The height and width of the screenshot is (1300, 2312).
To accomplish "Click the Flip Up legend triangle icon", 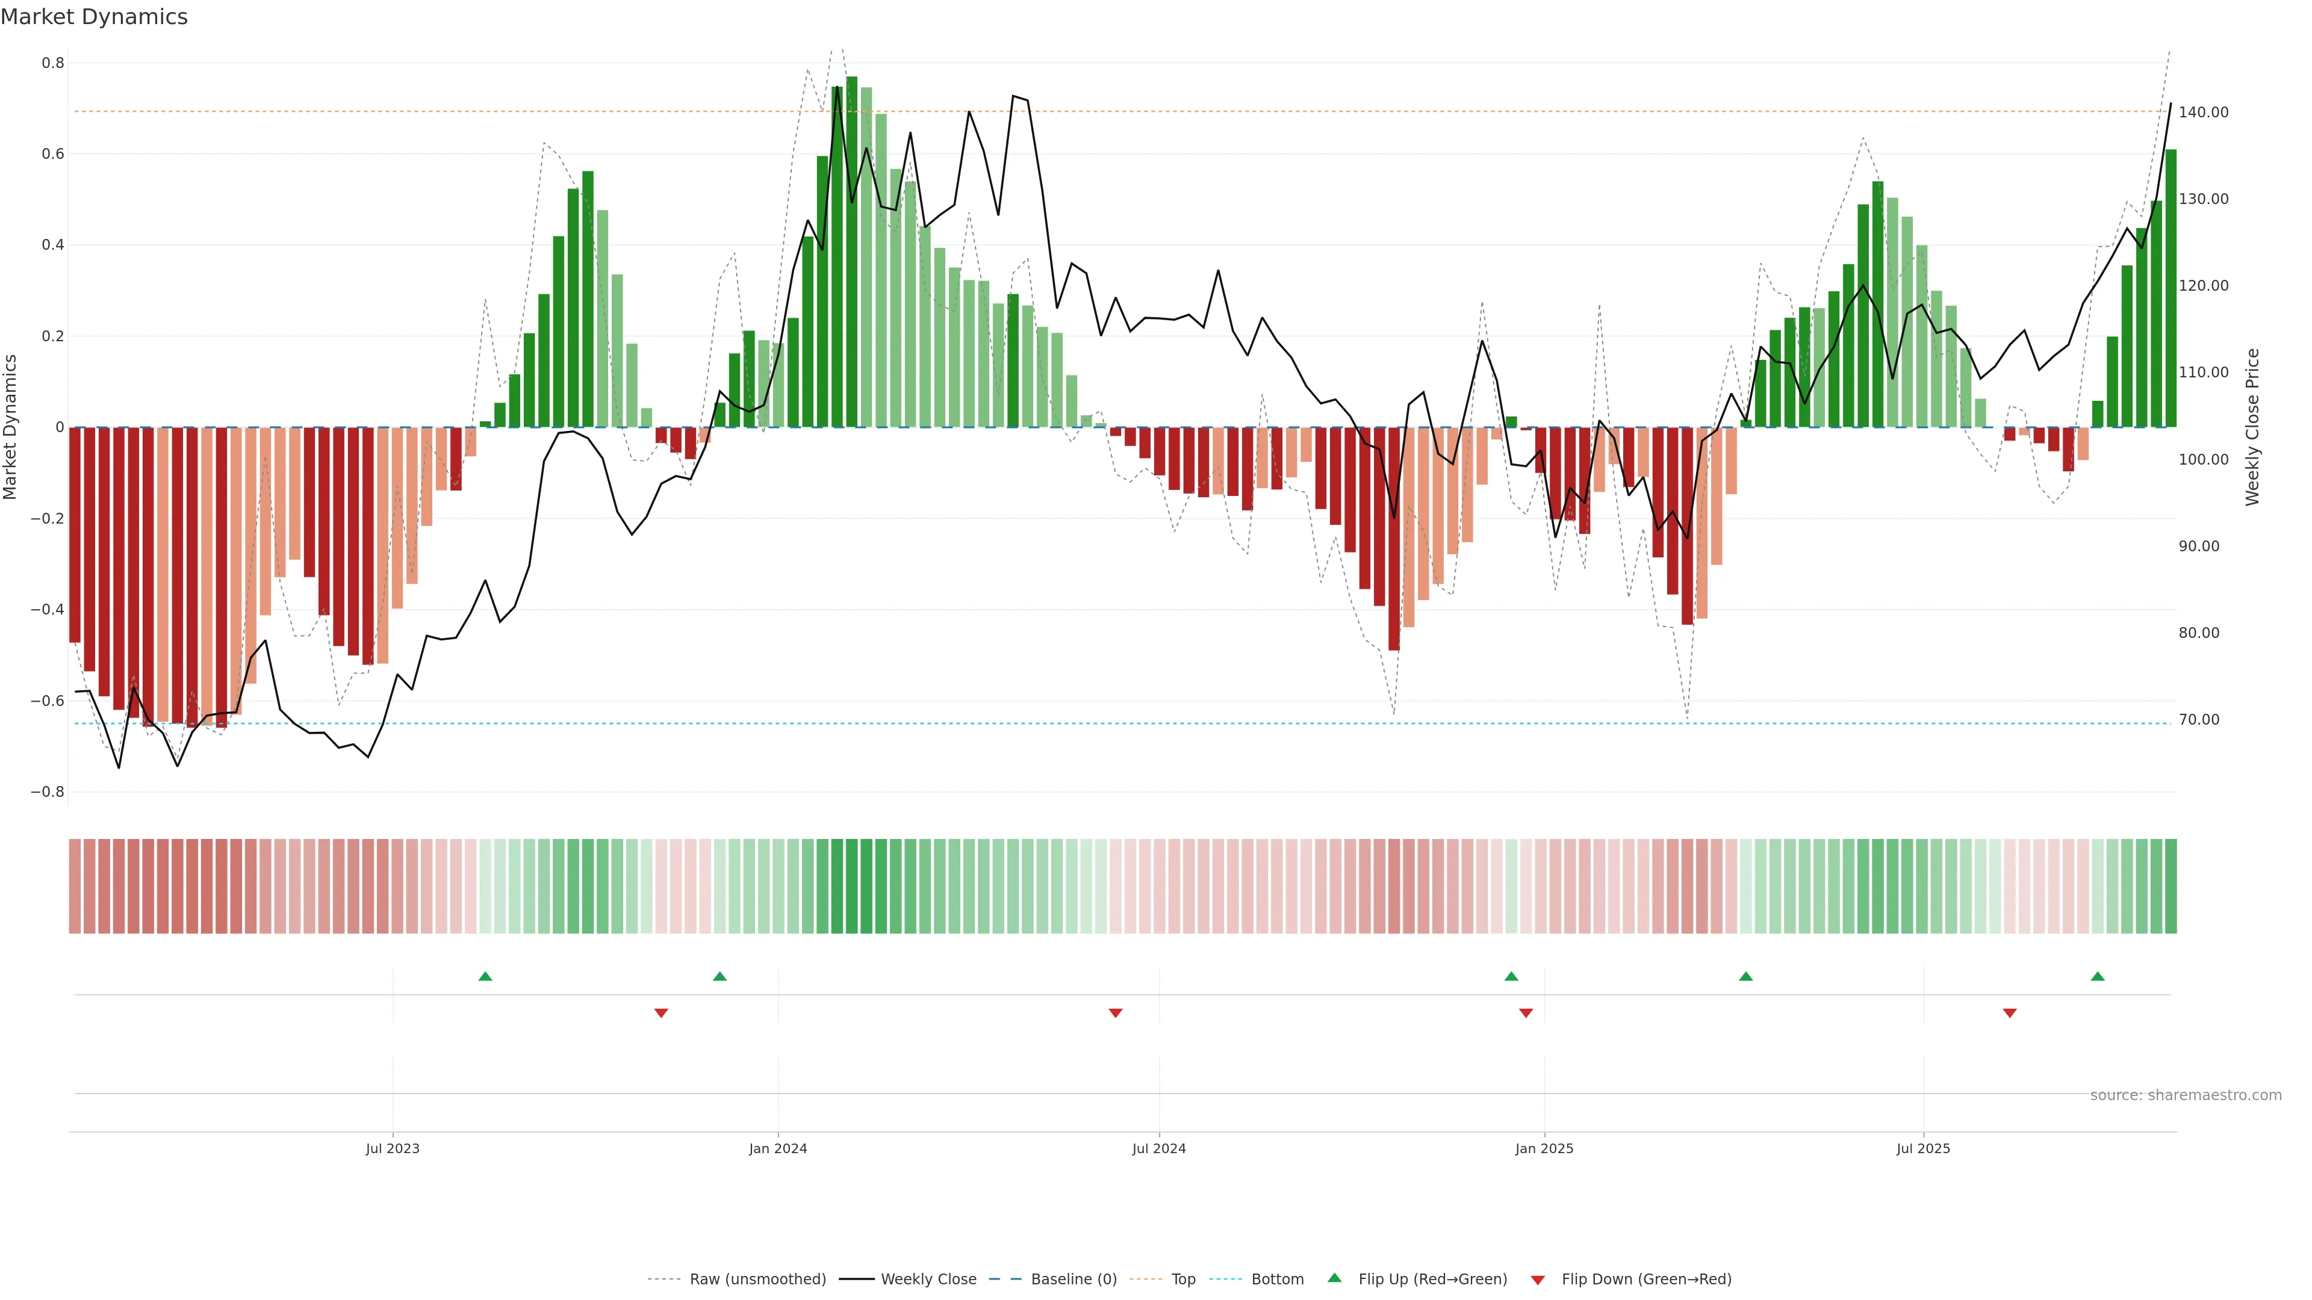I will pyautogui.click(x=1335, y=1278).
